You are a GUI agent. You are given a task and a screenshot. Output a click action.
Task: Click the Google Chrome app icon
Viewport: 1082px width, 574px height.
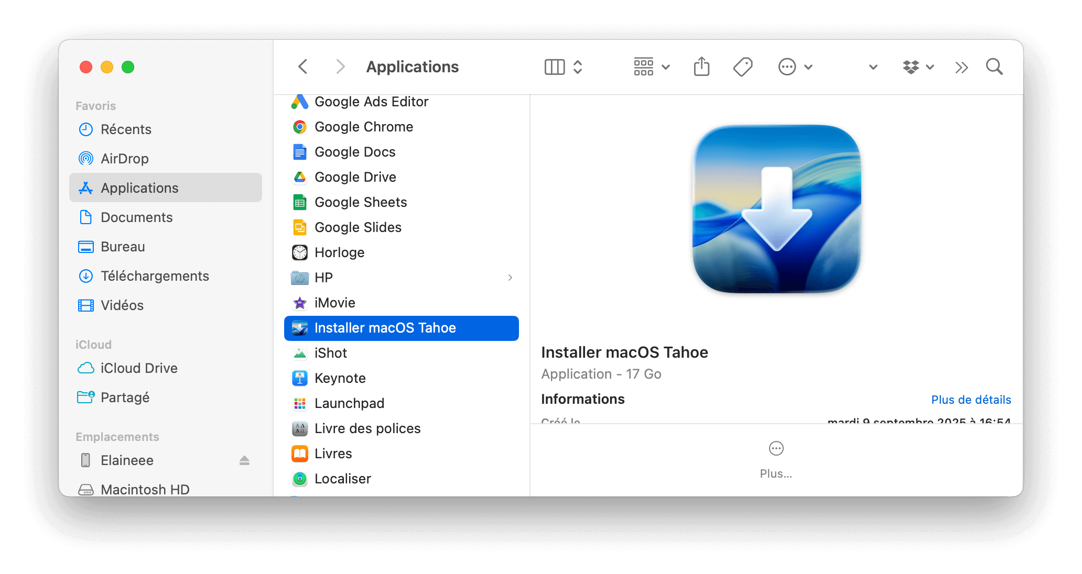(300, 127)
